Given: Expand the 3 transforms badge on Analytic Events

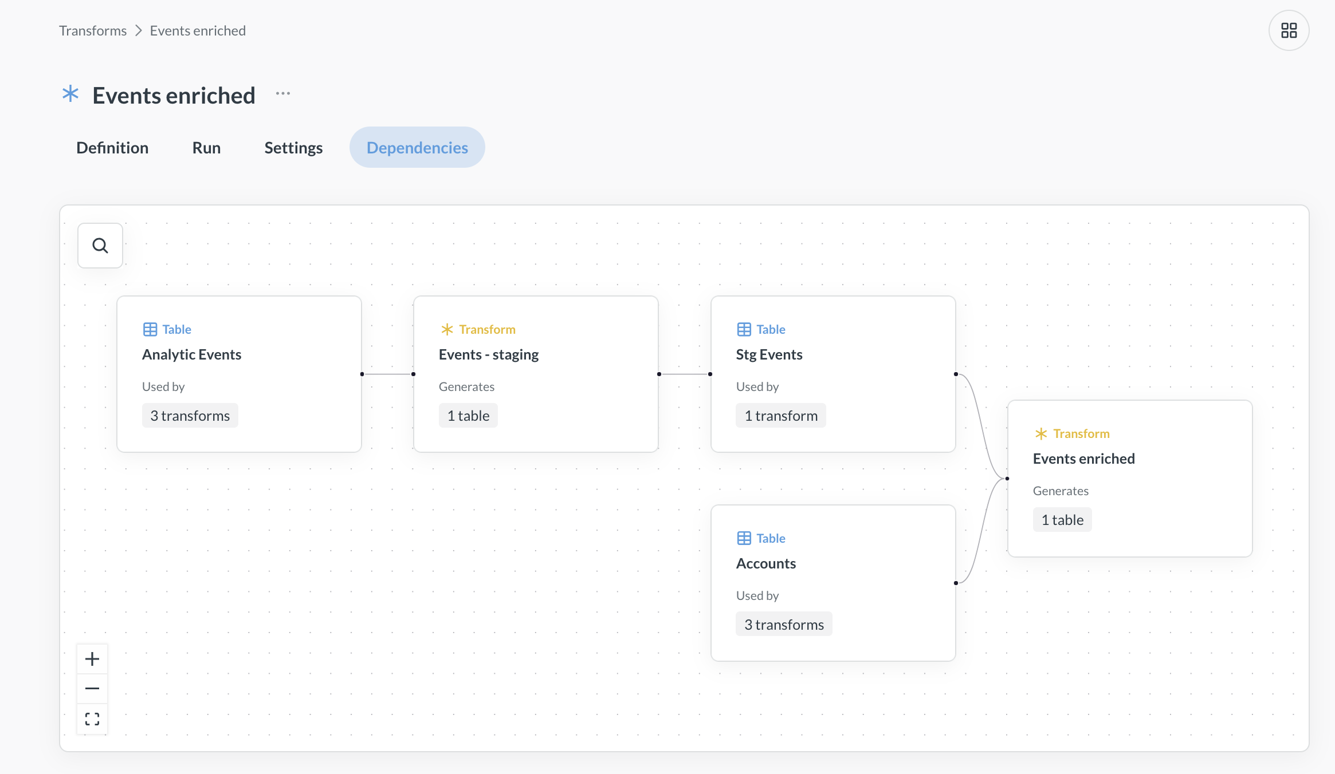Looking at the screenshot, I should click(x=190, y=415).
